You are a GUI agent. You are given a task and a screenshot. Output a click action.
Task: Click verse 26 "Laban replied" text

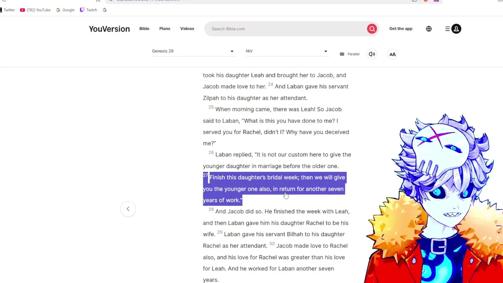pos(234,154)
